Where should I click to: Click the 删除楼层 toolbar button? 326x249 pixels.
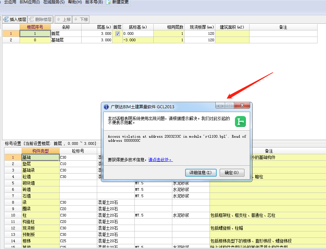(40, 20)
